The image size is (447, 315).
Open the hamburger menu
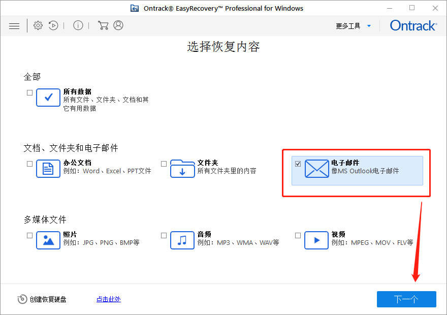14,25
